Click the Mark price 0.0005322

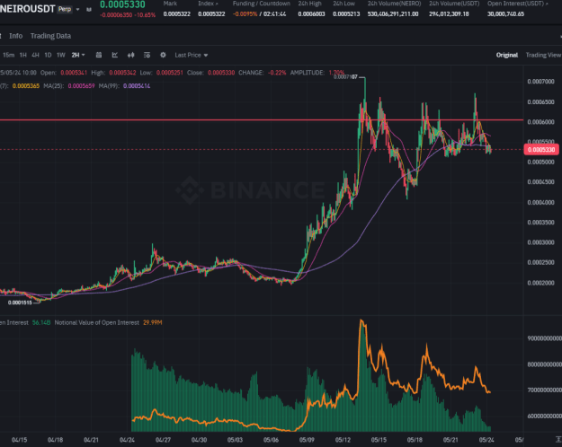(177, 14)
